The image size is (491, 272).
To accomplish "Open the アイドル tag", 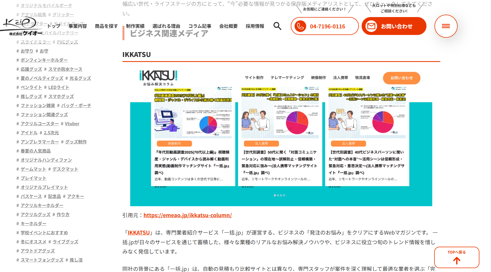I will [29, 133].
